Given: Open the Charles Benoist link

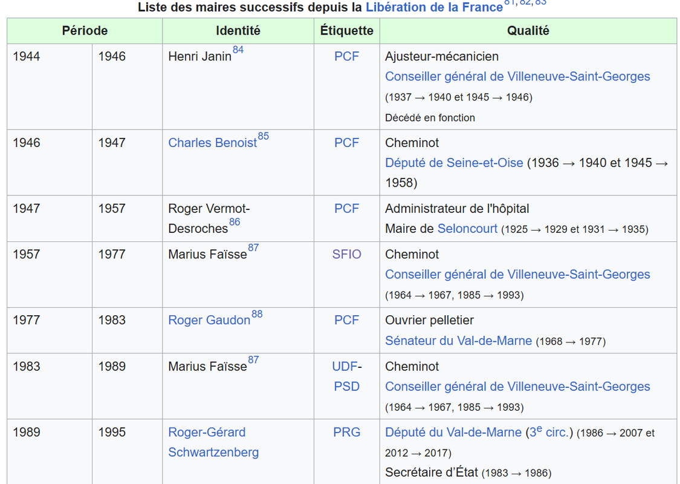Looking at the screenshot, I should 213,143.
